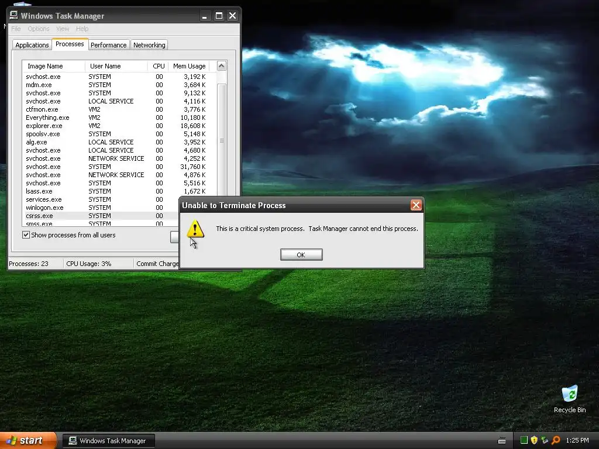Click OK in the Unable to Terminate Process dialog
The image size is (599, 449).
click(301, 255)
